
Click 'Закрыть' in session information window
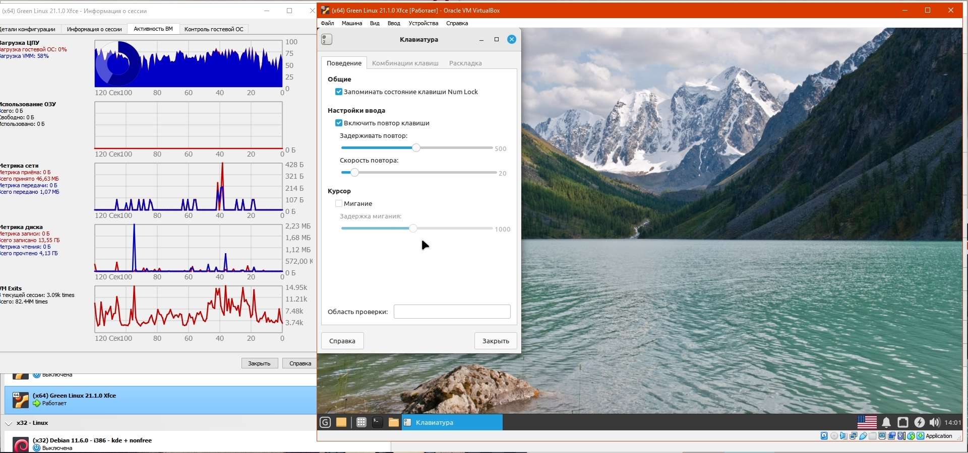click(259, 363)
